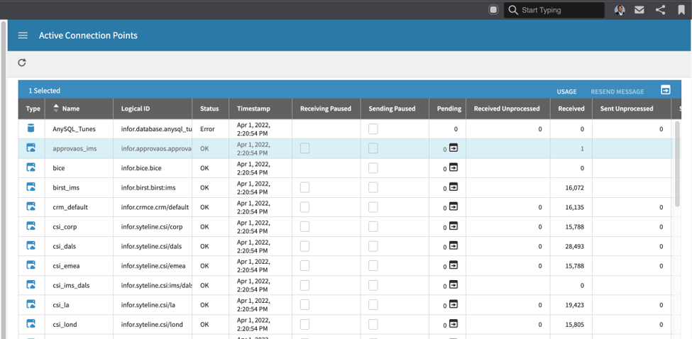Click the Received column header
Viewport: 692px width, 339px height.
coord(571,109)
